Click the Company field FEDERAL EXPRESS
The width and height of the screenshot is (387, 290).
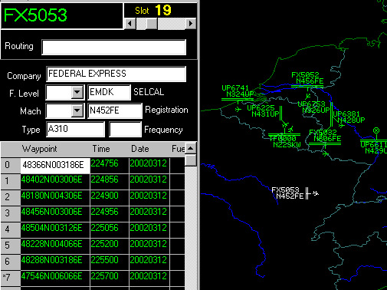(116, 74)
